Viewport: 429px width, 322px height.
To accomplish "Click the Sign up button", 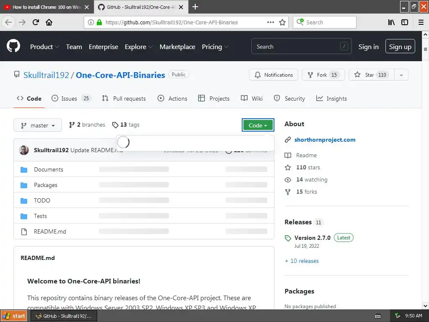I will click(x=400, y=47).
